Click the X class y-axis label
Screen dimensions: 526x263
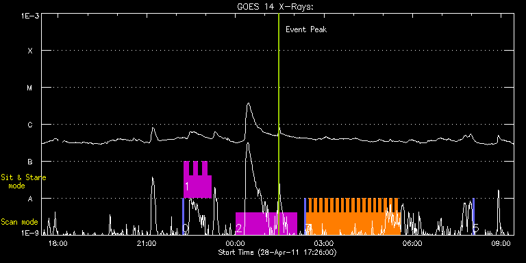(30, 51)
